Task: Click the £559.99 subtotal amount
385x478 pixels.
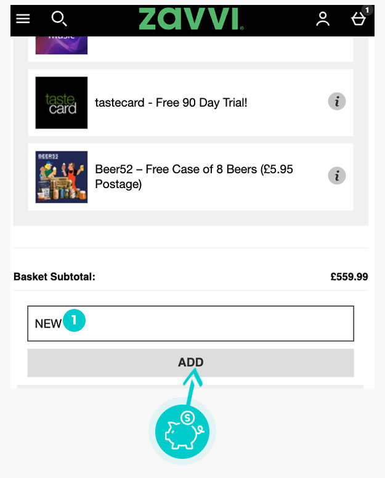Action: click(x=349, y=277)
